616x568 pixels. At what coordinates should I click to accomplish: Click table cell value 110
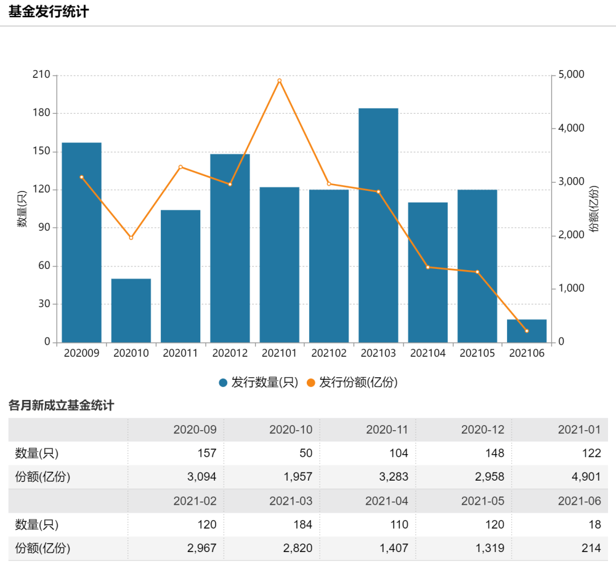(x=399, y=525)
